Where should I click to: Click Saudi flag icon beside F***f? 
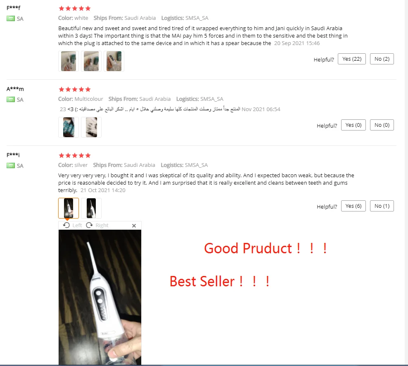click(x=11, y=19)
